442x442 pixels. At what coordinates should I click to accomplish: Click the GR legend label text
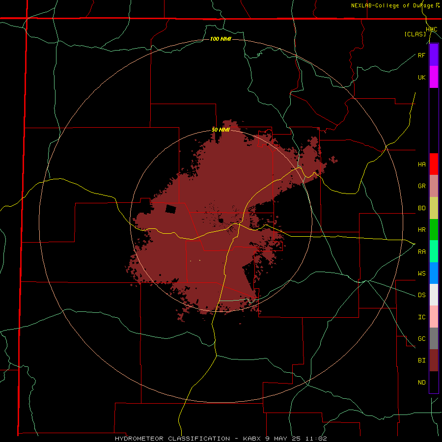coord(421,186)
